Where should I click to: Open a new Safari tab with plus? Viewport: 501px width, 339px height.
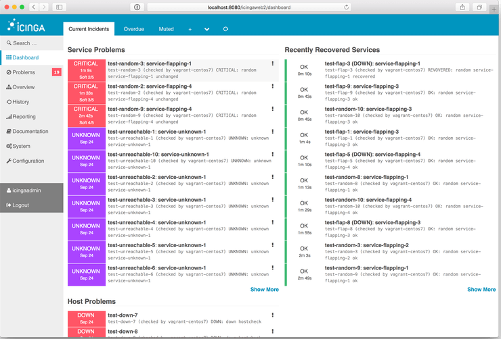tap(494, 9)
